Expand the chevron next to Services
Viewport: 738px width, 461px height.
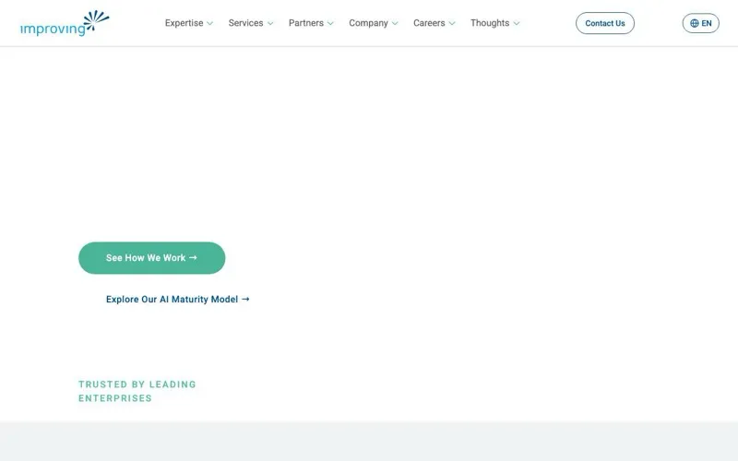click(x=270, y=24)
